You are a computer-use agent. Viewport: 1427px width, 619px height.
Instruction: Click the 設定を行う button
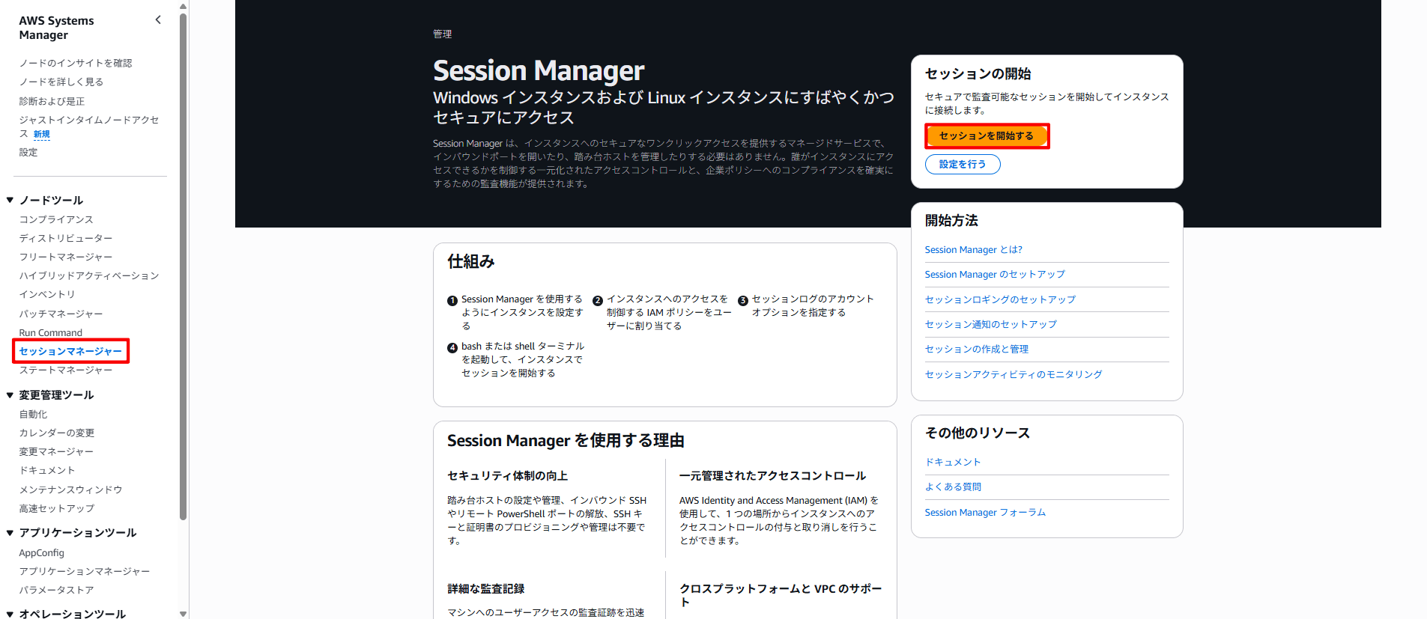963,164
